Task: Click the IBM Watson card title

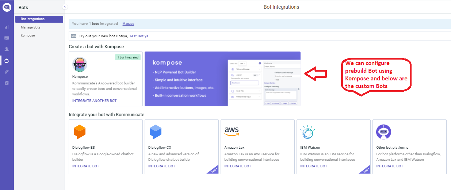Action: [x=310, y=148]
